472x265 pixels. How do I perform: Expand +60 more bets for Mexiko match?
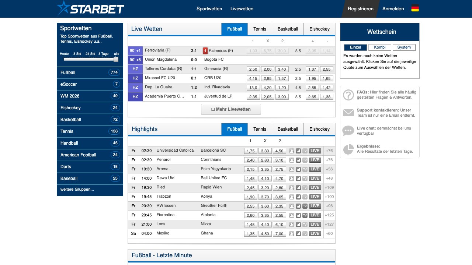click(x=329, y=234)
